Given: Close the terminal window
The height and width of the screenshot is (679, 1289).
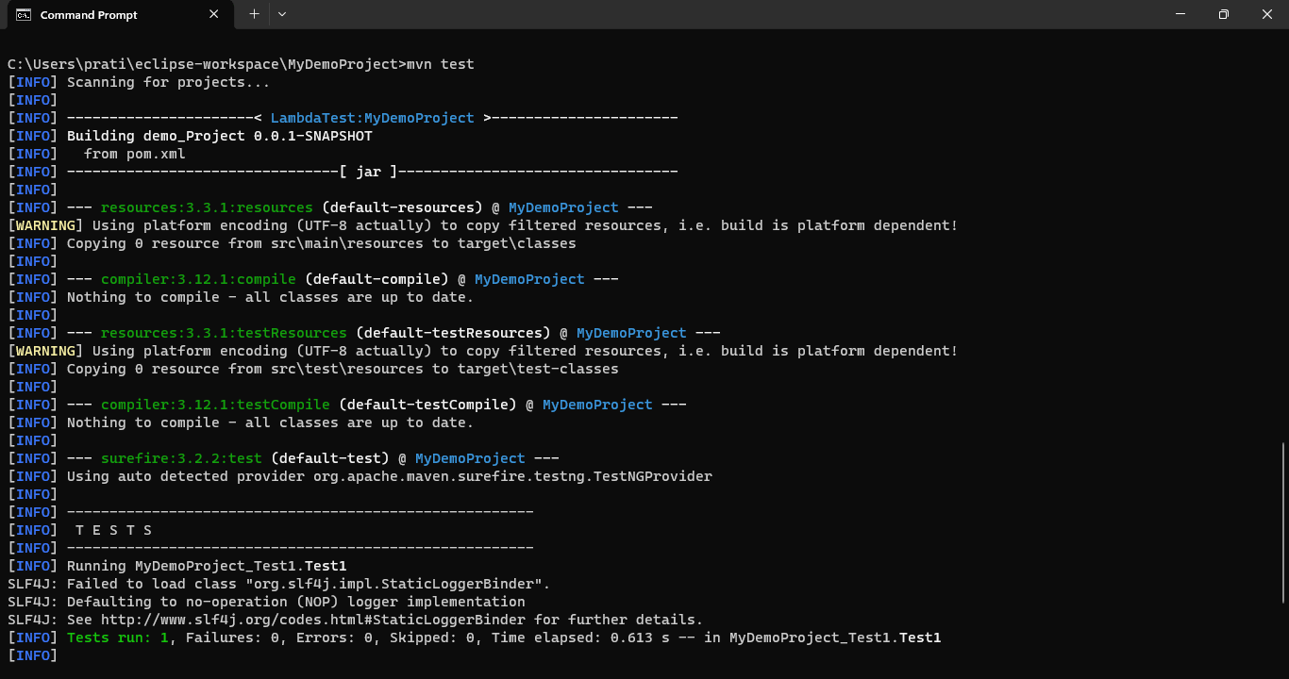Looking at the screenshot, I should pyautogui.click(x=1267, y=14).
